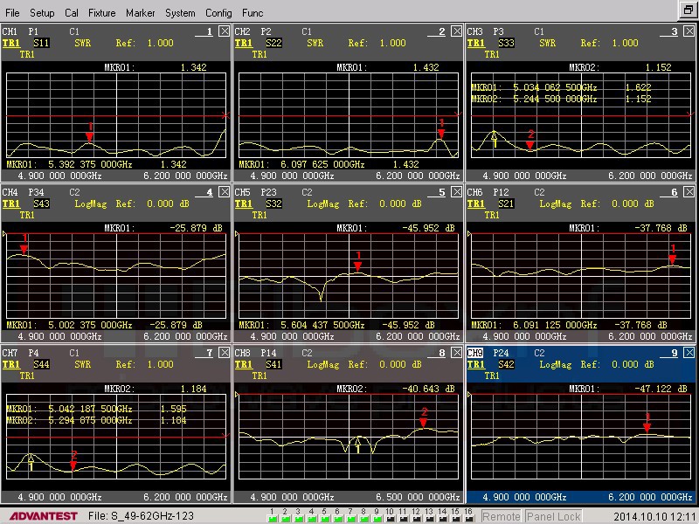Close the CH1 S11 channel window
The width and height of the screenshot is (699, 524).
225,31
